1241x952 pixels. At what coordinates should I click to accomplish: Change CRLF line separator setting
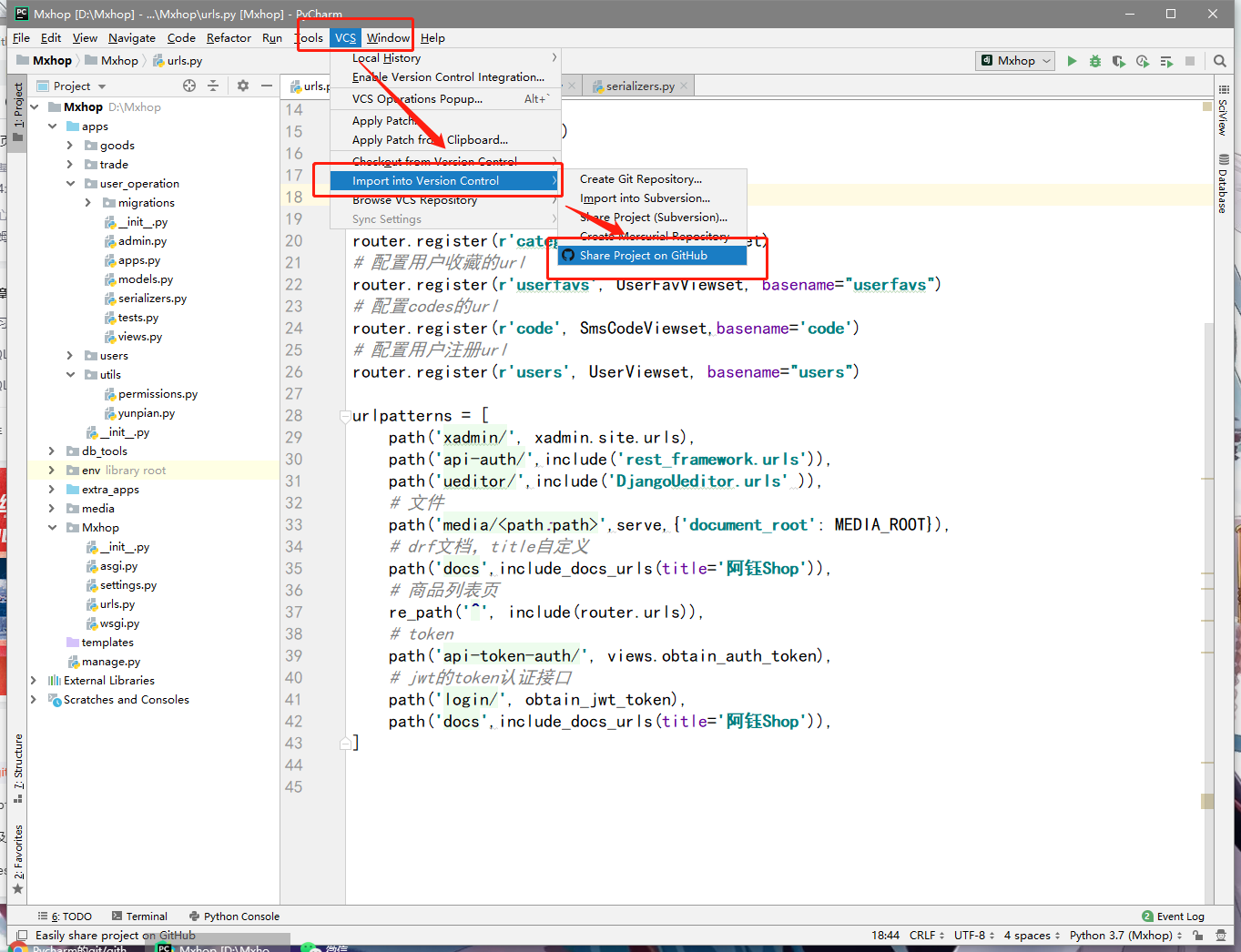pyautogui.click(x=927, y=935)
